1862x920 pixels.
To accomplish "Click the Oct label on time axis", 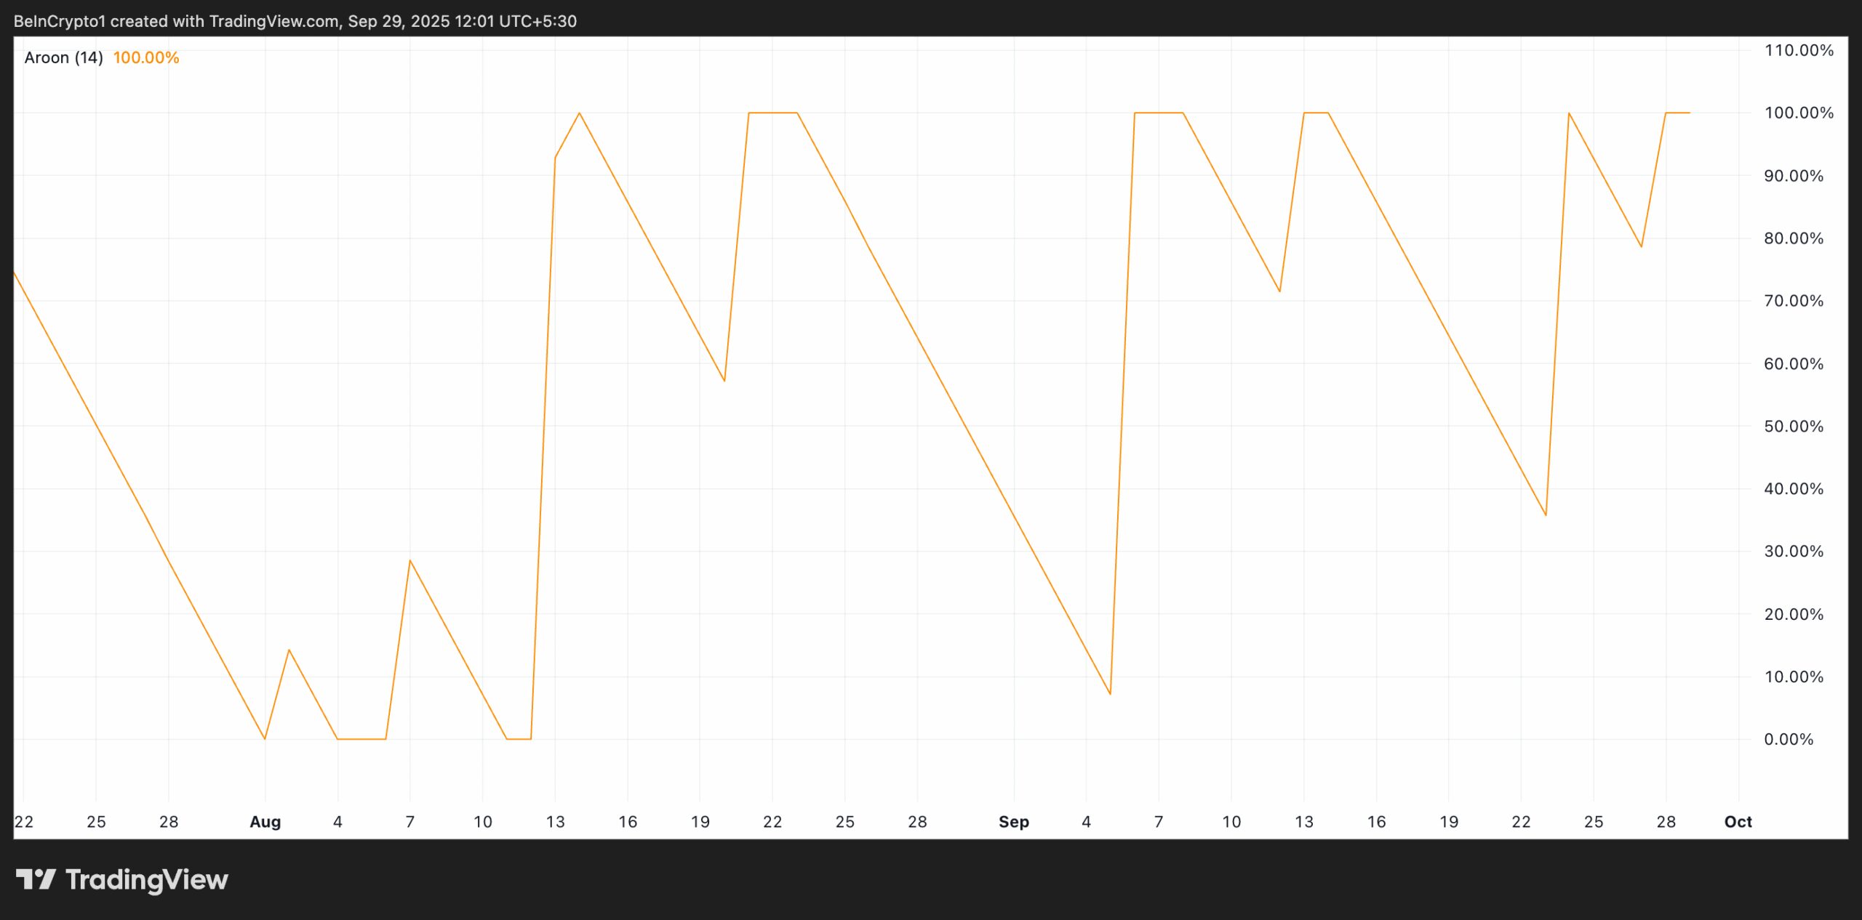I will click(1738, 822).
